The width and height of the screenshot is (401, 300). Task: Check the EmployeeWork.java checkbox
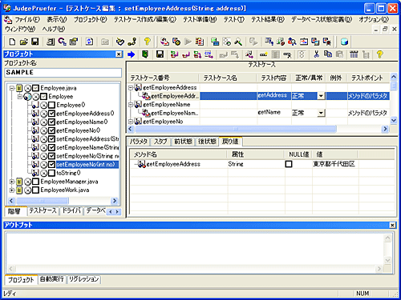pyautogui.click(x=35, y=190)
